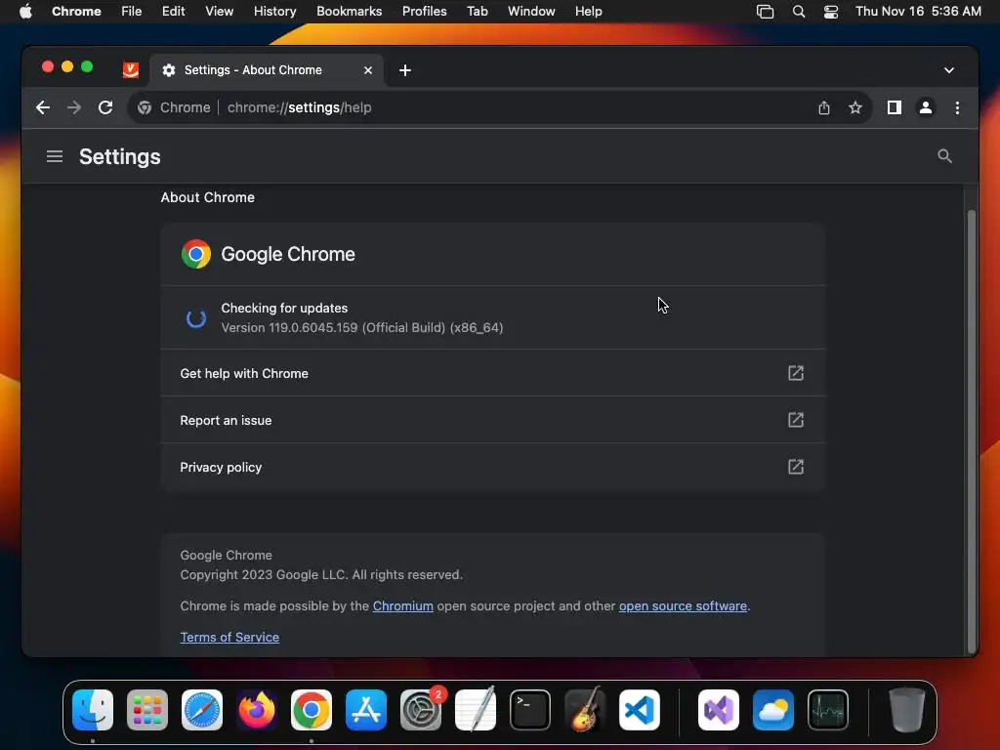Search settings with the magnifier icon
Image resolution: width=1000 pixels, height=750 pixels.
(944, 156)
